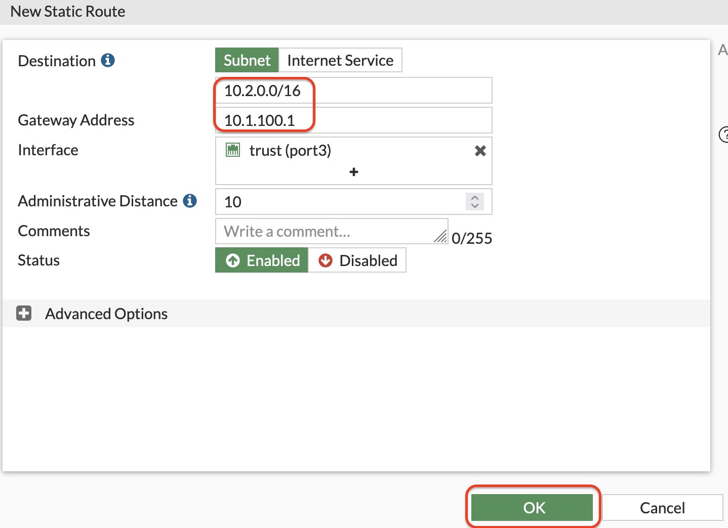Open the Destination info tooltip icon
Image resolution: width=728 pixels, height=528 pixels.
108,60
